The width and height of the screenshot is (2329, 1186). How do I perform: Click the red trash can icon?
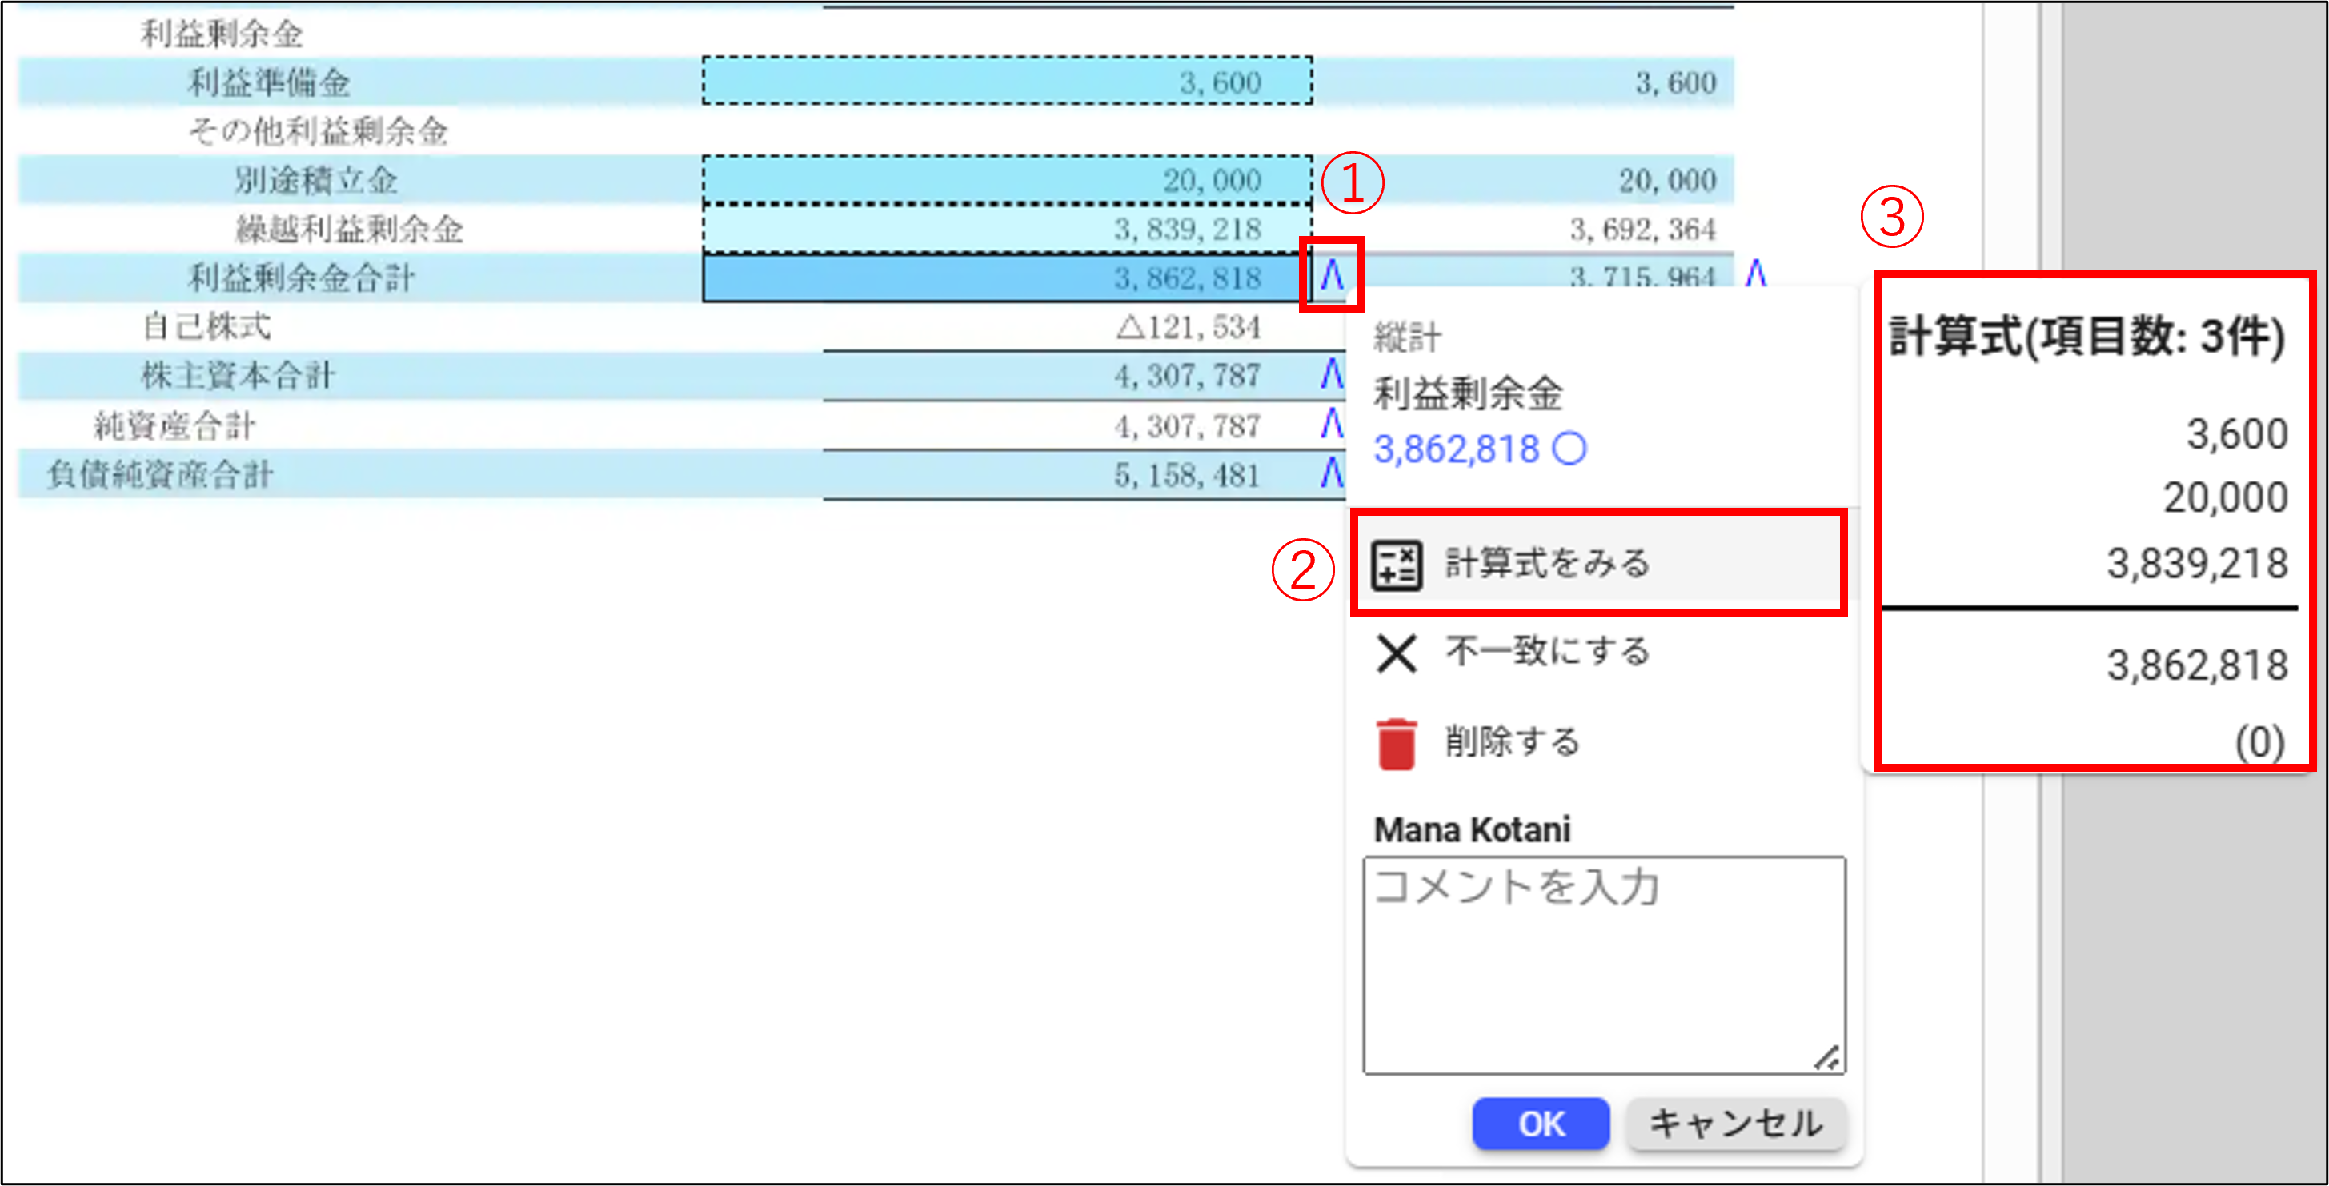[x=1396, y=744]
